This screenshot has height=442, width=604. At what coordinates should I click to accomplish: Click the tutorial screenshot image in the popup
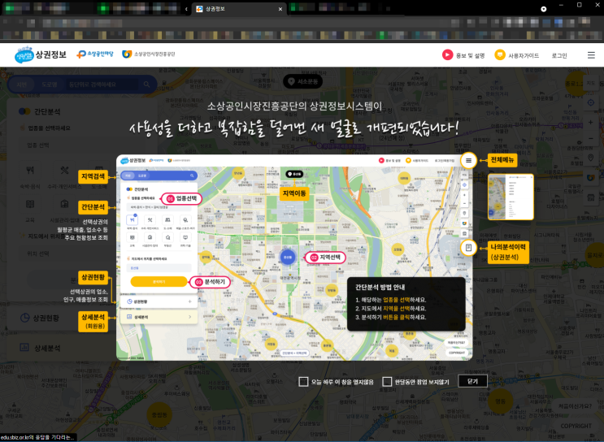(294, 258)
